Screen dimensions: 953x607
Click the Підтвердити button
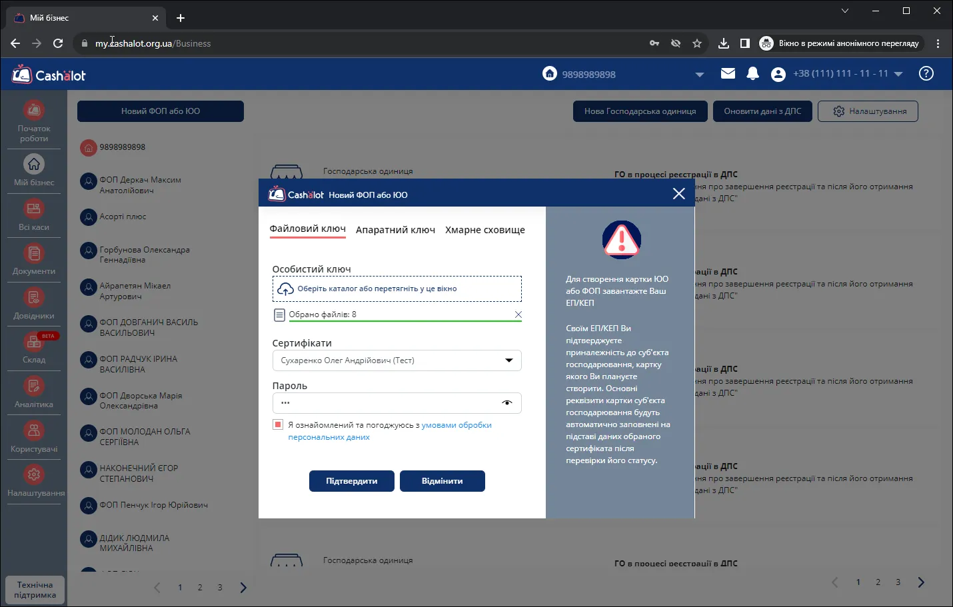pos(352,481)
